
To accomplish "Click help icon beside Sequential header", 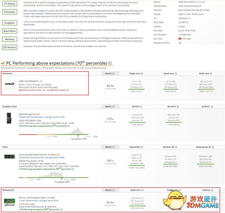I will click(142, 147).
